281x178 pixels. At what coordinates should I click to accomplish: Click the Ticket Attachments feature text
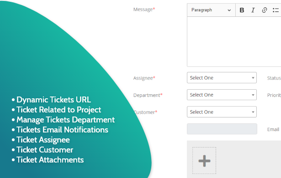click(x=50, y=160)
